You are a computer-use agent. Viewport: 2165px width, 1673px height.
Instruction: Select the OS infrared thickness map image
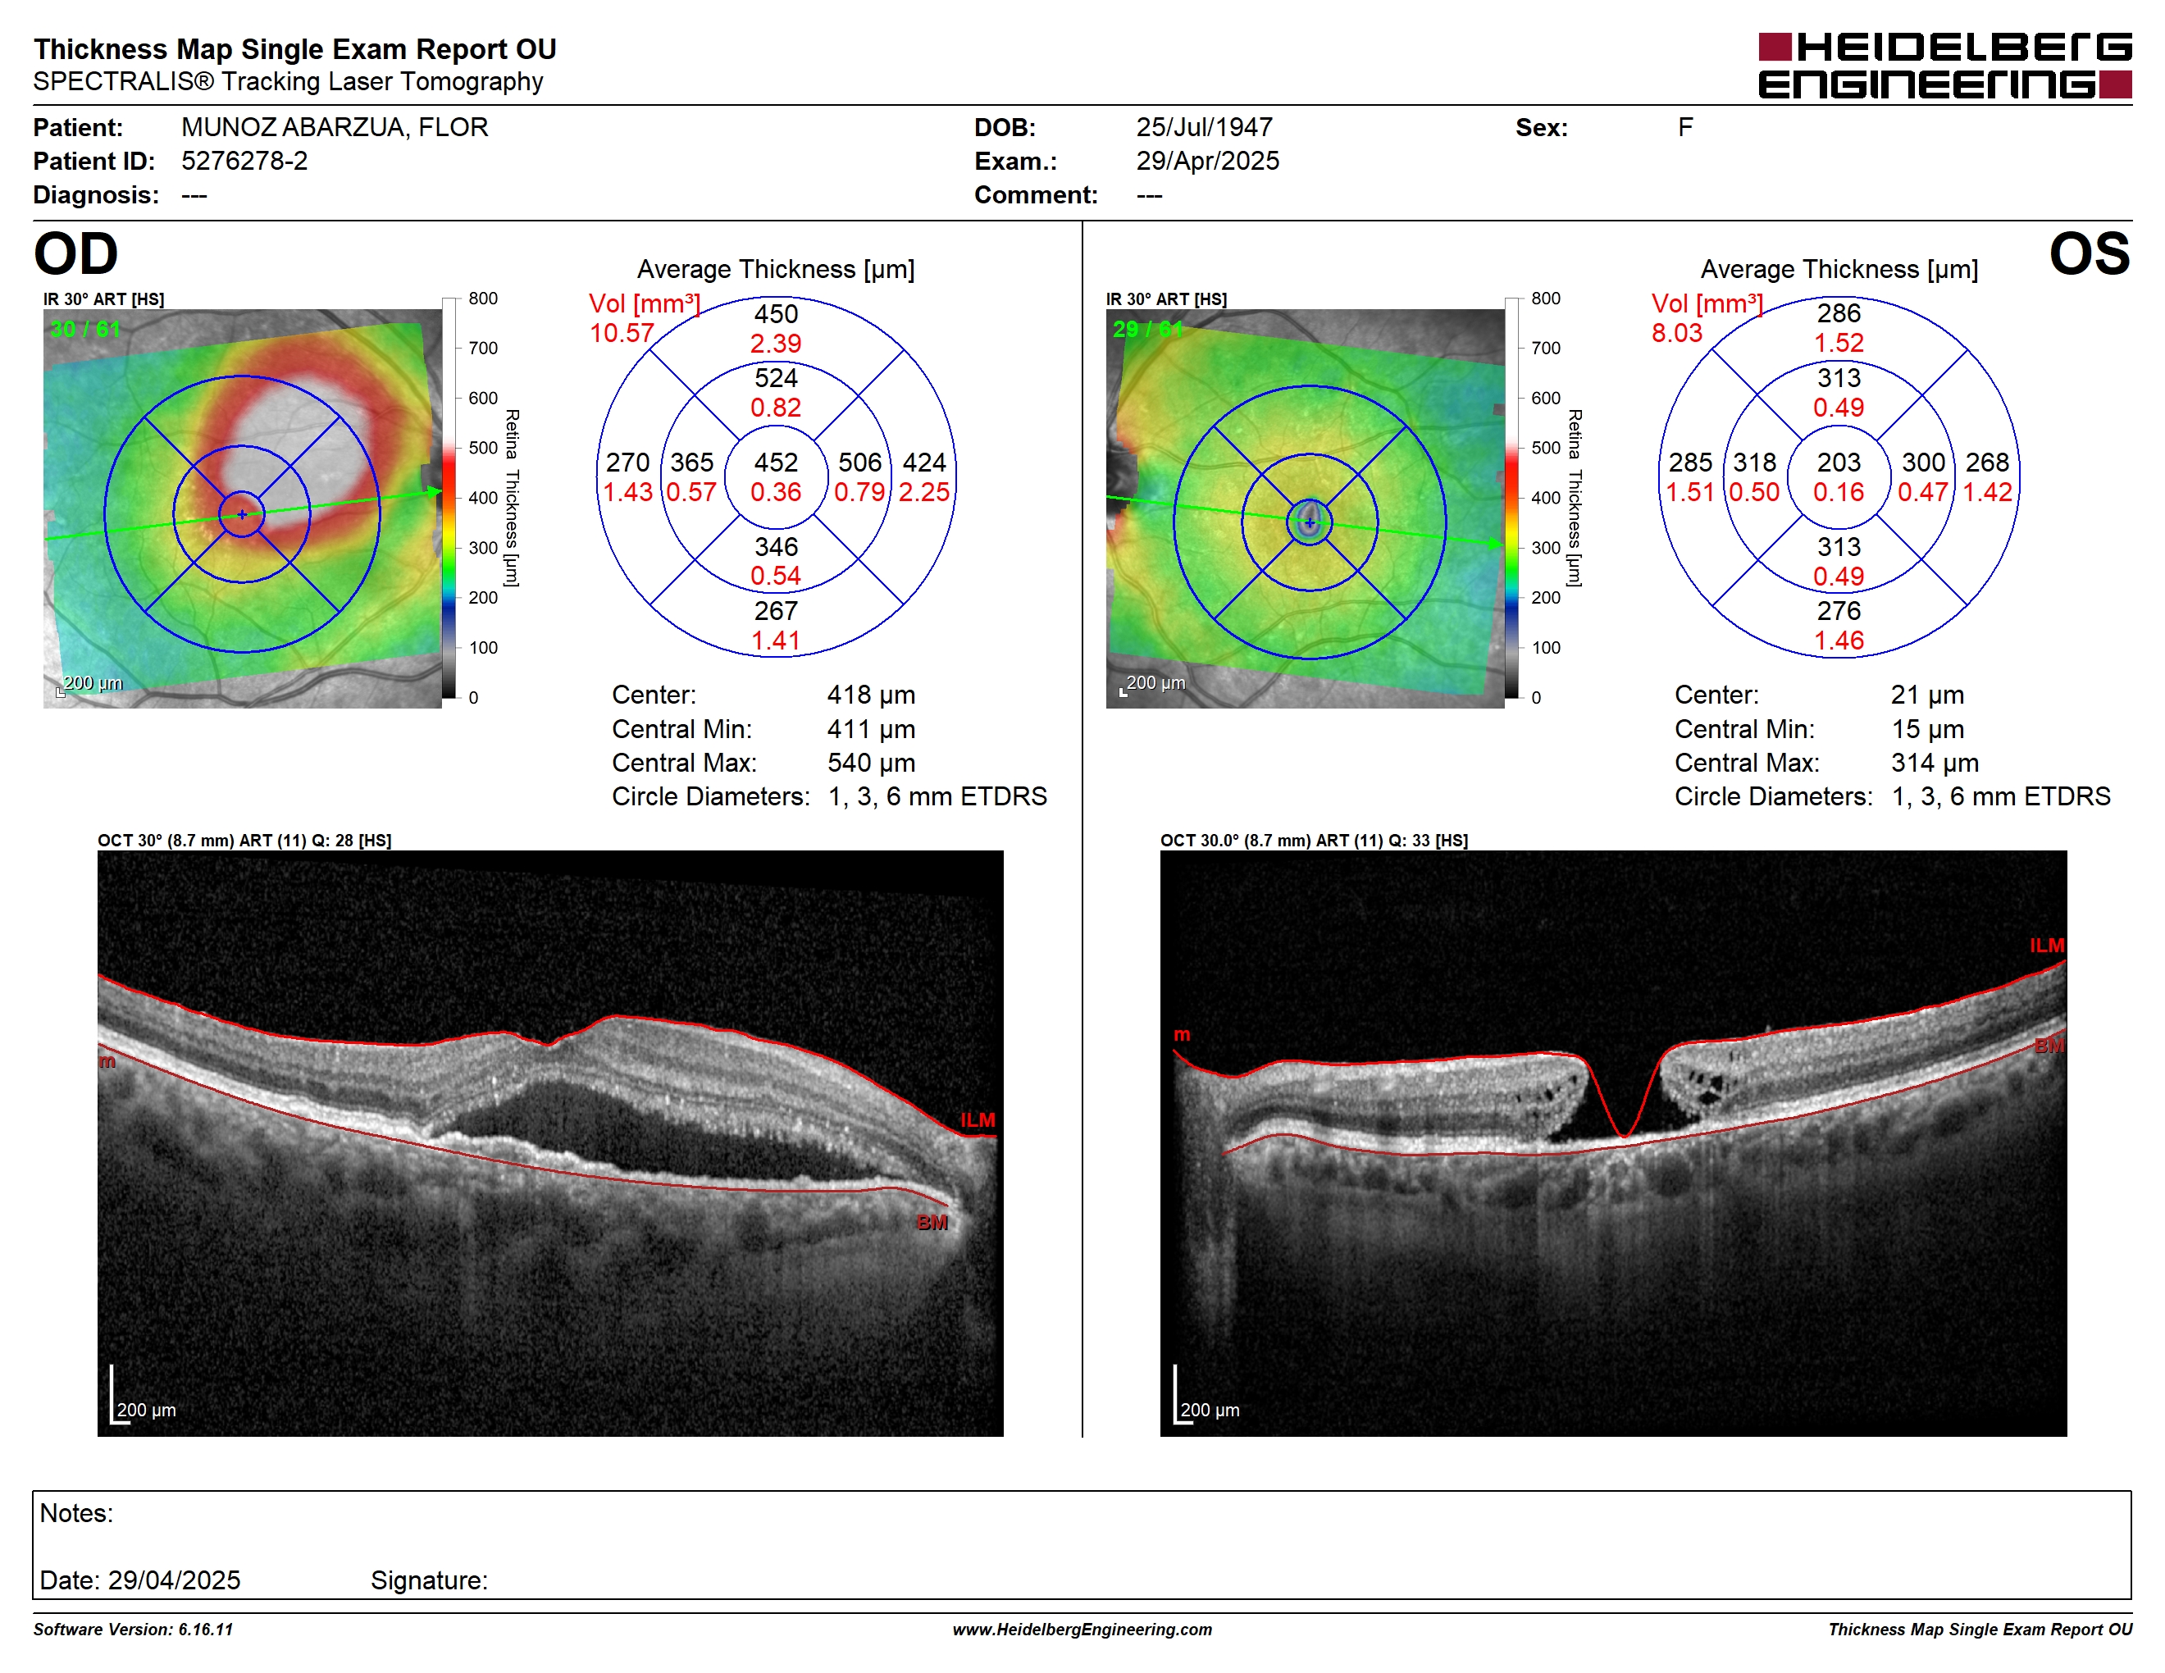[x=1305, y=508]
